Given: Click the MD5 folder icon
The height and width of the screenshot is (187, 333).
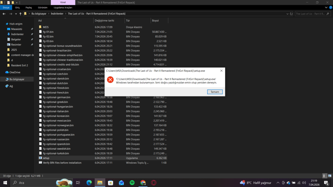Looking at the screenshot, I should (x=40, y=27).
